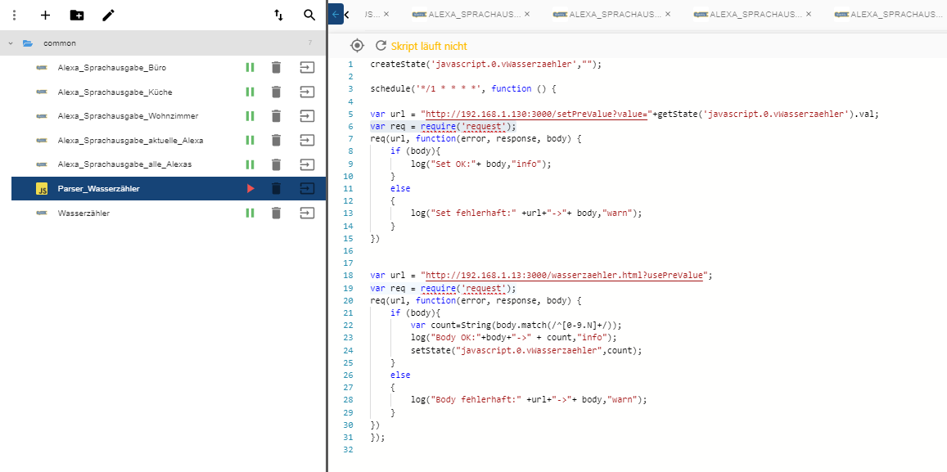
Task: Click the JS icon beside Parser_Wasserzähler
Action: (42, 189)
